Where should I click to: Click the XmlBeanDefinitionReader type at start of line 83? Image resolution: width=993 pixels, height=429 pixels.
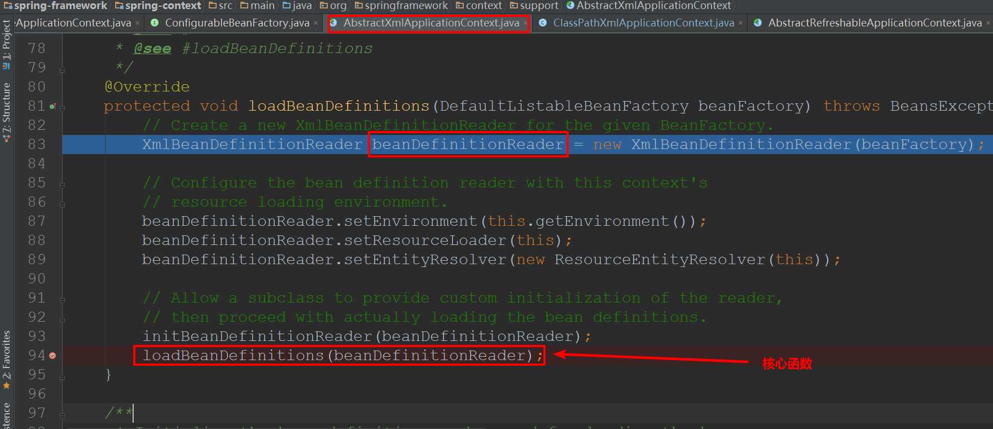pos(252,145)
